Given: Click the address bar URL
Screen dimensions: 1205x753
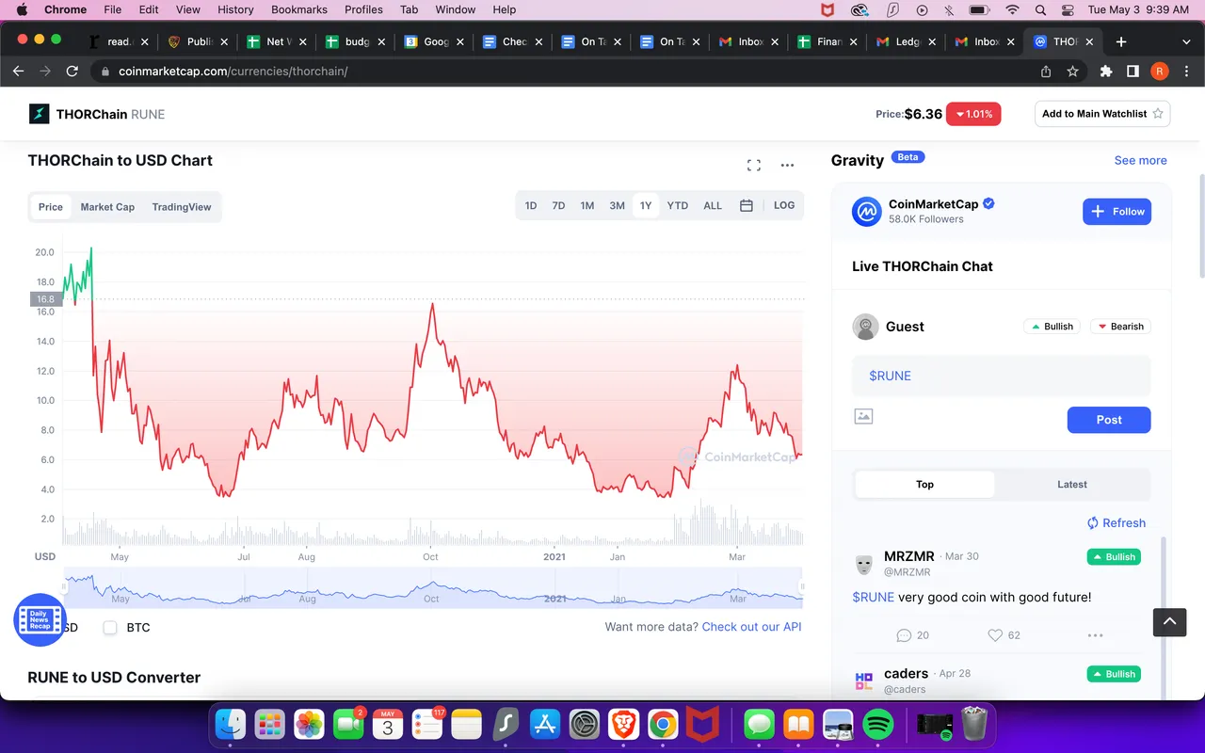Looking at the screenshot, I should 233,72.
